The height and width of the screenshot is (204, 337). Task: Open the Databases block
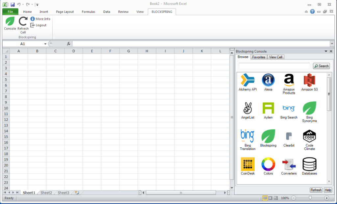[309, 166]
